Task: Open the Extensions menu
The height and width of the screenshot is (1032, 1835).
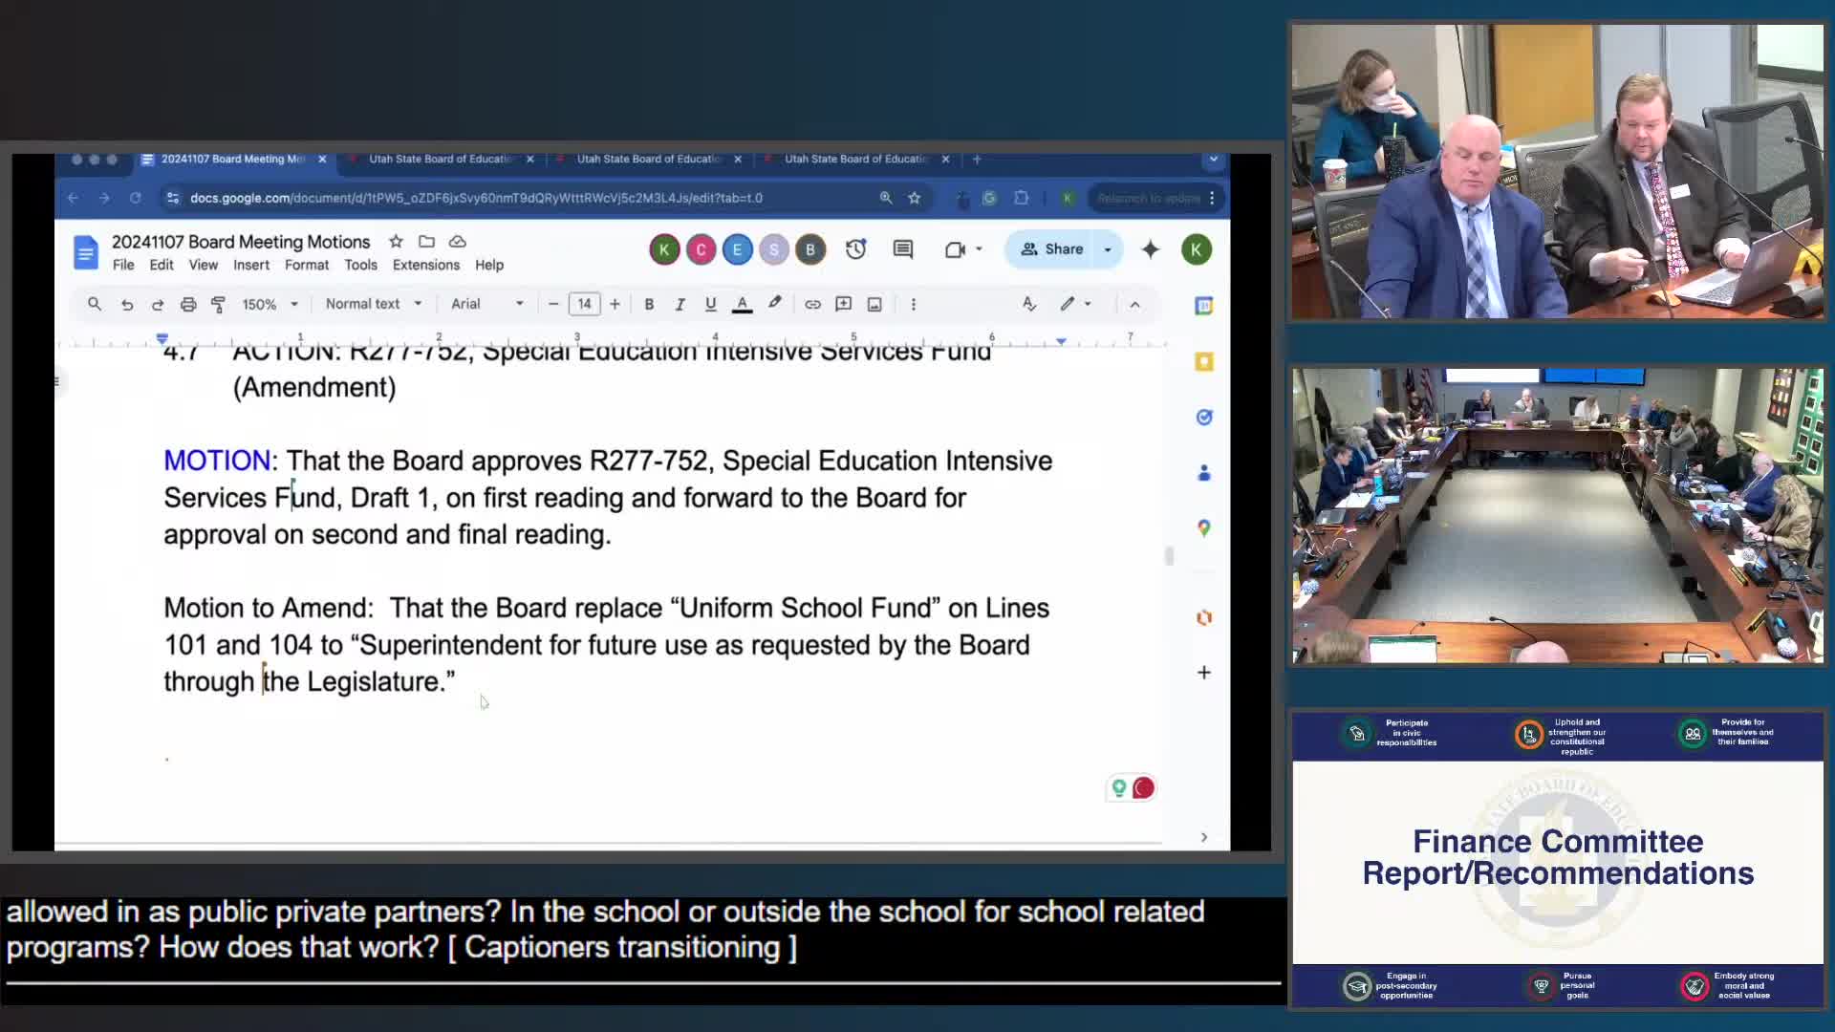Action: pos(425,265)
